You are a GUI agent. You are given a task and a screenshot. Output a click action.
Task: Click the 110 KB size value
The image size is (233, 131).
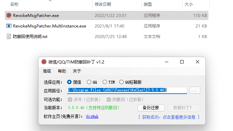point(200,16)
